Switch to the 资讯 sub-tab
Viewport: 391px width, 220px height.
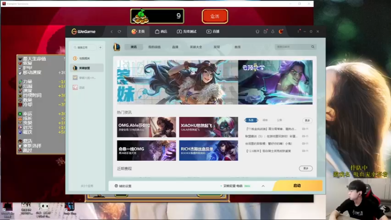coord(133,47)
